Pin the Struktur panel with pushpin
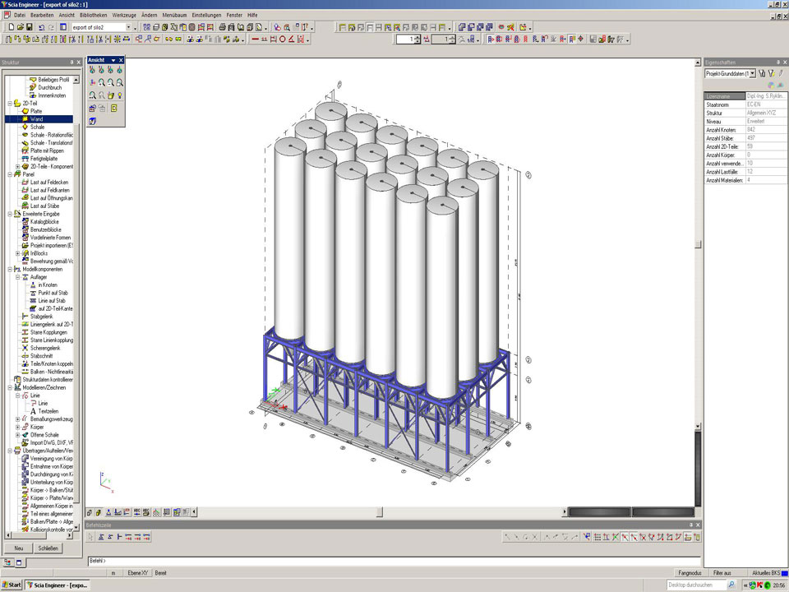This screenshot has width=789, height=592. pos(70,62)
